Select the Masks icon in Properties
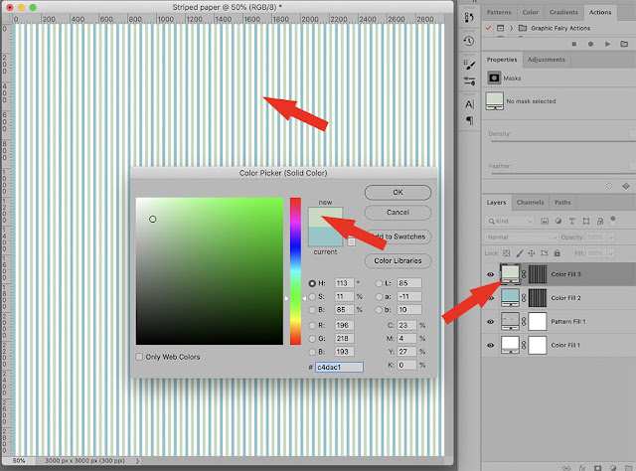 494,78
